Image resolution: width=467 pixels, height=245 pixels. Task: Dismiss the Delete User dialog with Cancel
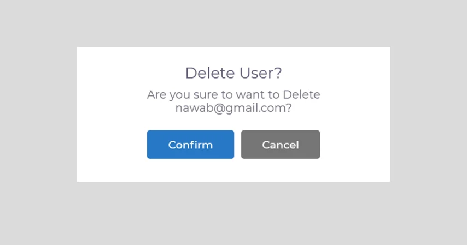(280, 145)
